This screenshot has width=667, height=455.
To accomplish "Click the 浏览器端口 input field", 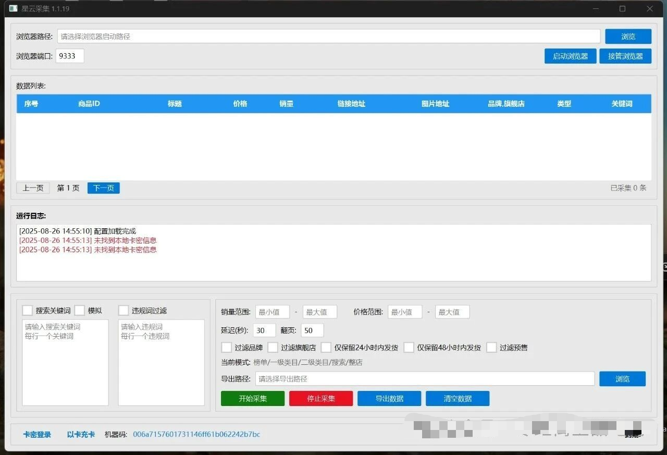I will pos(70,56).
